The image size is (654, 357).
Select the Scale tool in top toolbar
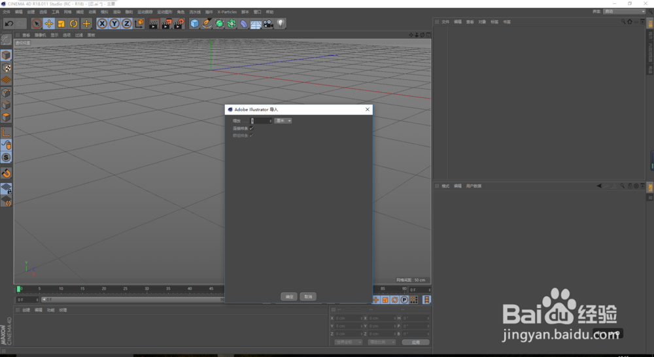(61, 24)
